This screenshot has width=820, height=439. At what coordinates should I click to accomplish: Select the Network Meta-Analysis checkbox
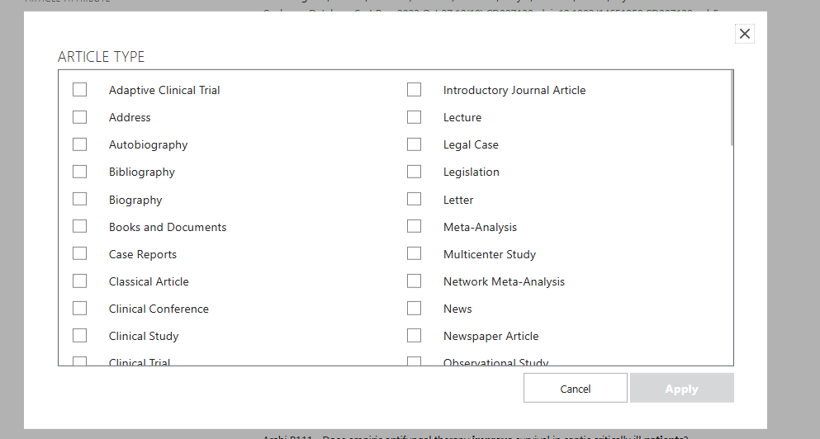(415, 281)
